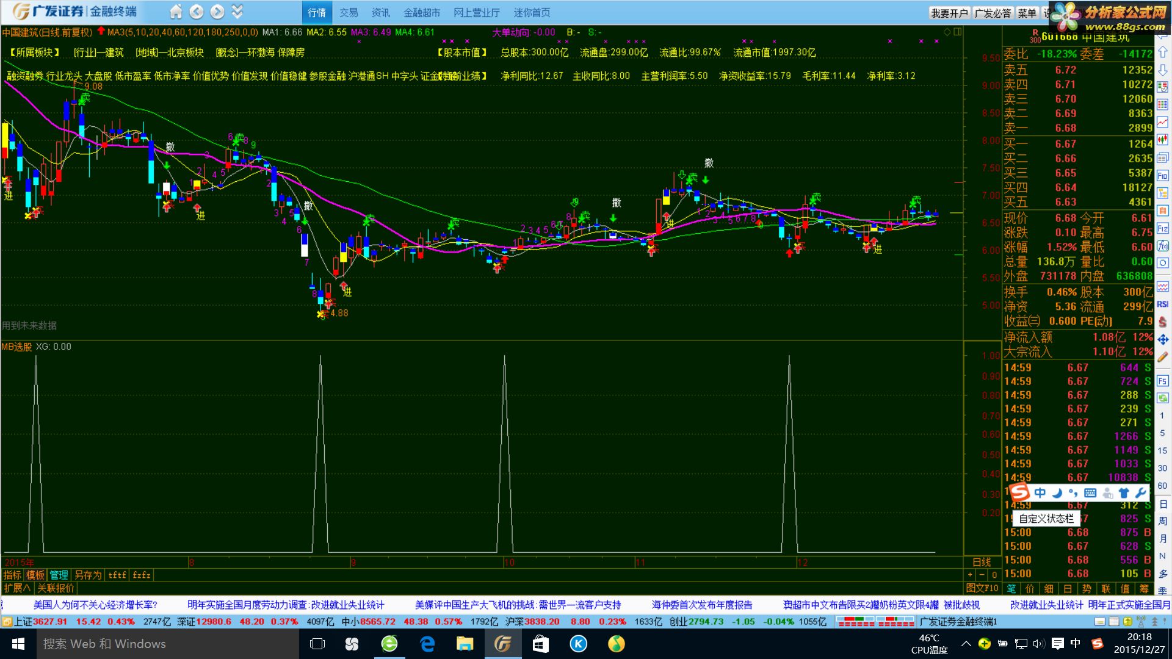This screenshot has width=1172, height=659.
Task: Open the checklist table sidebar icon
Action: [1163, 87]
